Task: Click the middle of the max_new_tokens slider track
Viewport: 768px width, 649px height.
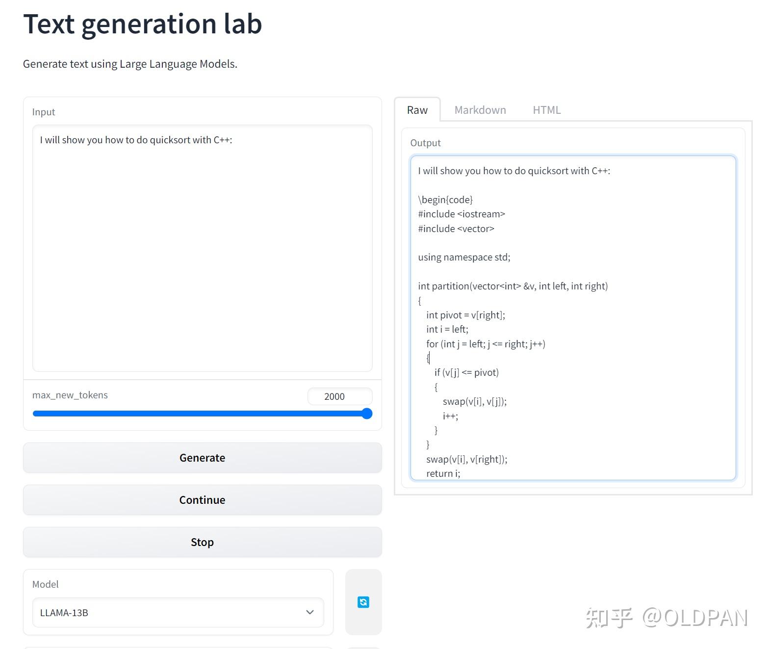Action: pyautogui.click(x=200, y=414)
